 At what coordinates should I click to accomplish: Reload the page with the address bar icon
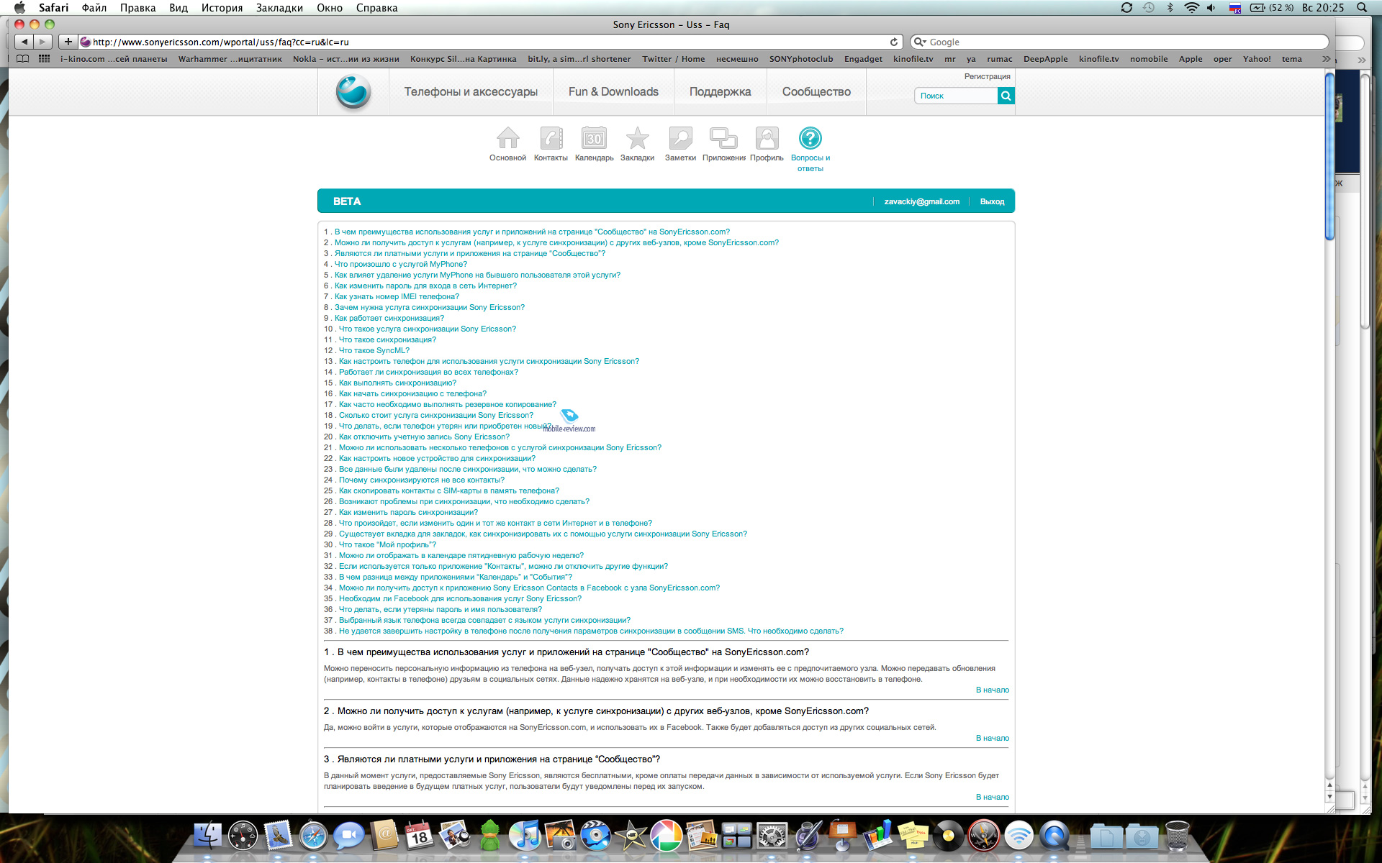coord(894,42)
